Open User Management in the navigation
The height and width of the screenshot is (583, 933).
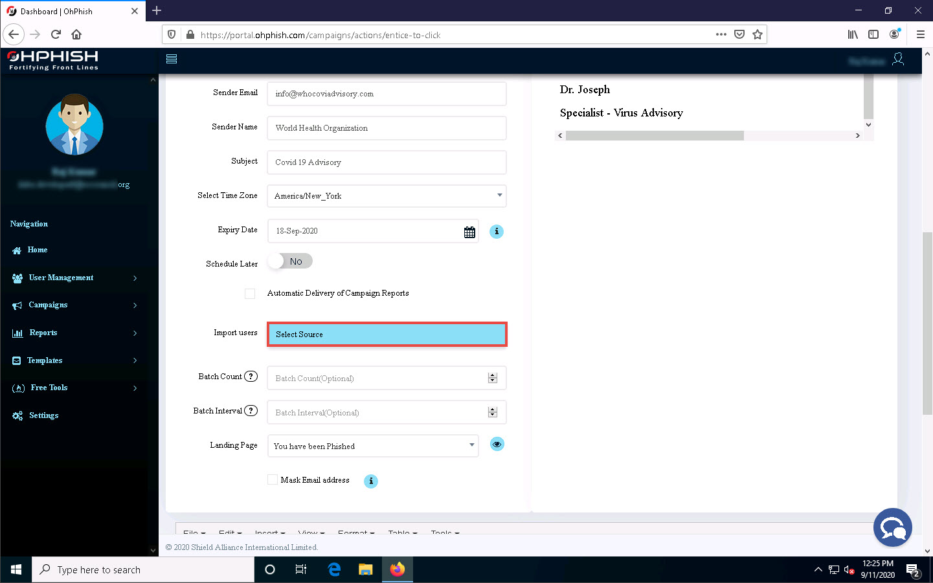[61, 278]
